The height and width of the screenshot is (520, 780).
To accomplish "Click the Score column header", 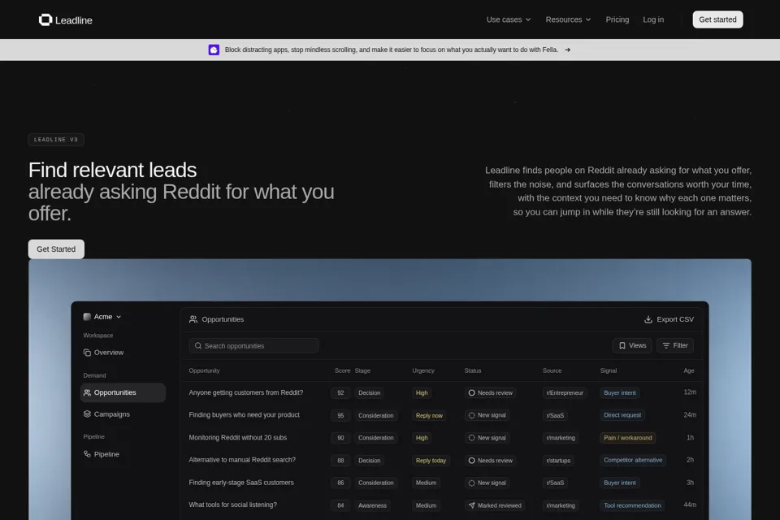I will click(342, 370).
